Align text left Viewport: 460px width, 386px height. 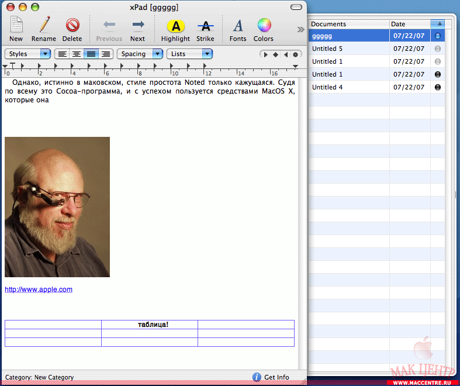[x=62, y=54]
